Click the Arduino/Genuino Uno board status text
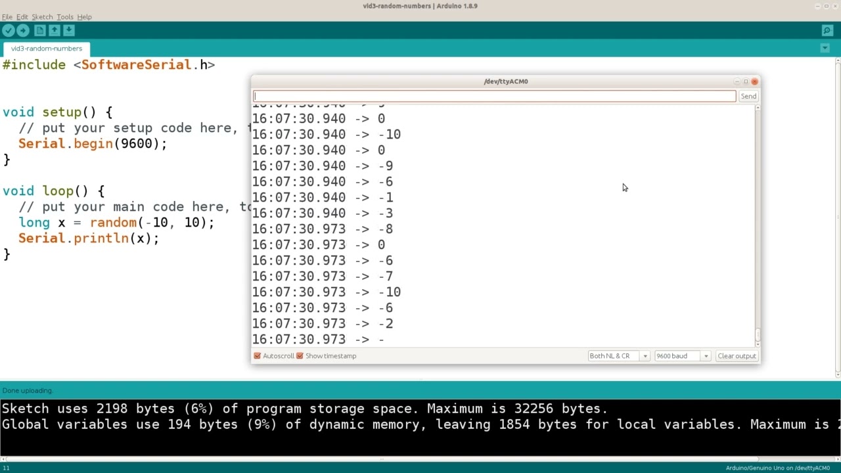 [x=778, y=468]
